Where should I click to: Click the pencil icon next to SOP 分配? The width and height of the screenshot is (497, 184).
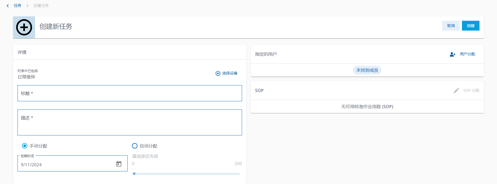point(456,91)
